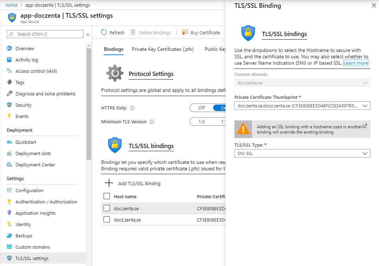Select Application Insights in the sidebar
This screenshot has height=266, width=379.
pos(36,213)
